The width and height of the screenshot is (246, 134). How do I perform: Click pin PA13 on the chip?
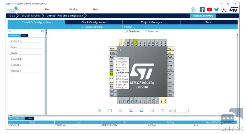[x=170, y=57]
